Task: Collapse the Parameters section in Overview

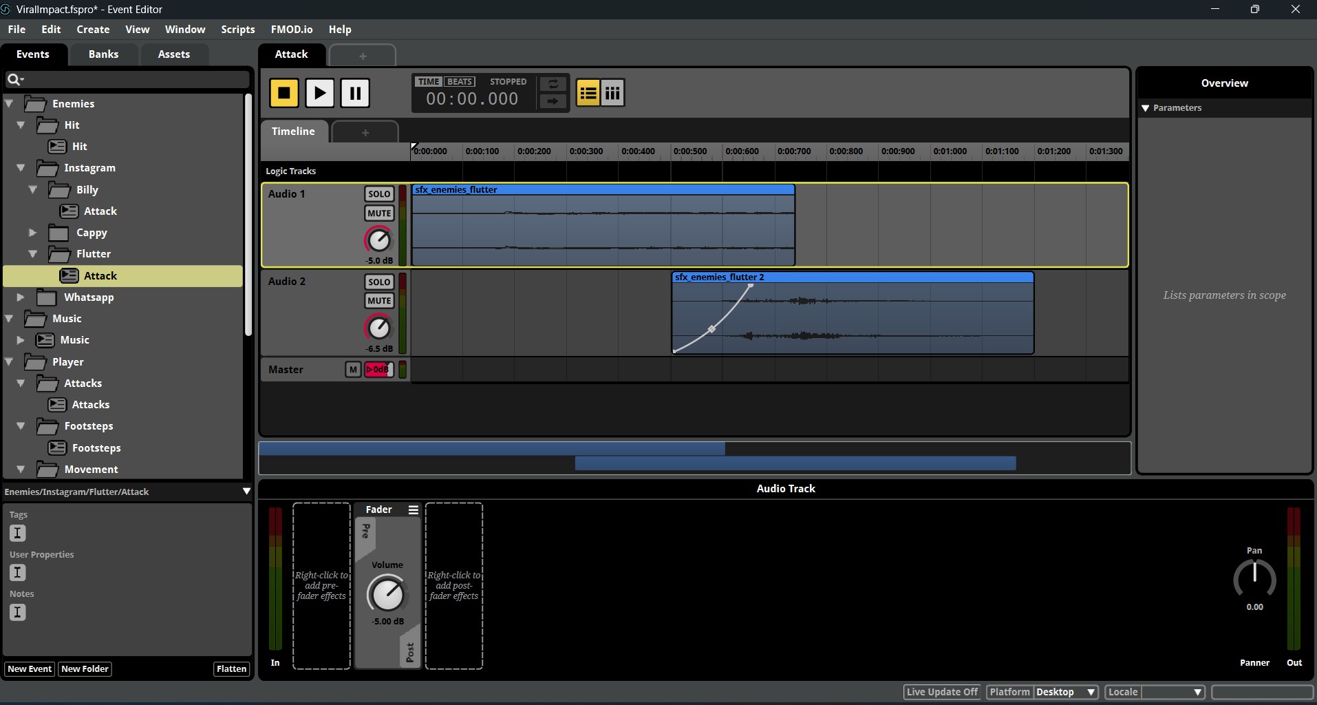Action: tap(1146, 108)
